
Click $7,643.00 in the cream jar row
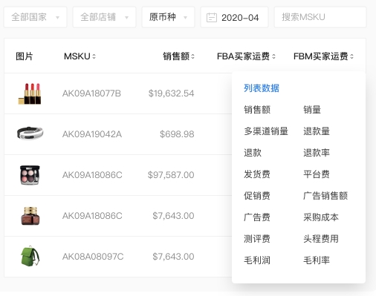tap(173, 216)
